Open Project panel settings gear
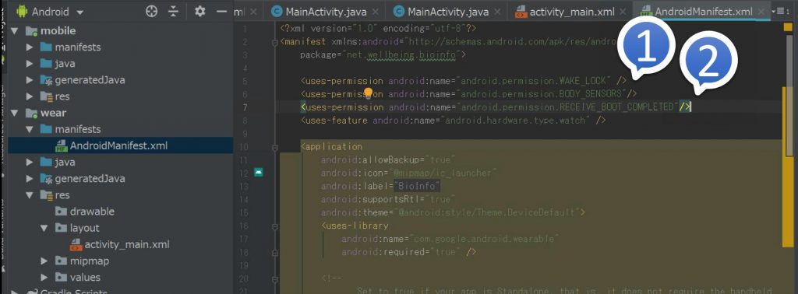 click(x=200, y=11)
